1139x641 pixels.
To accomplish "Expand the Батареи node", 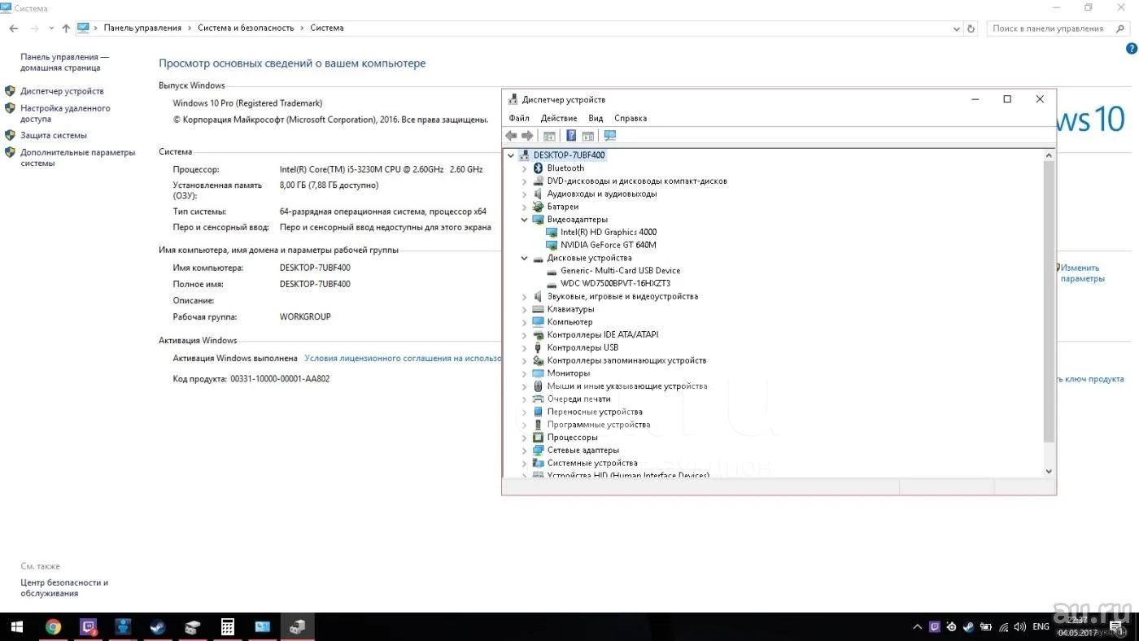I will 525,207.
